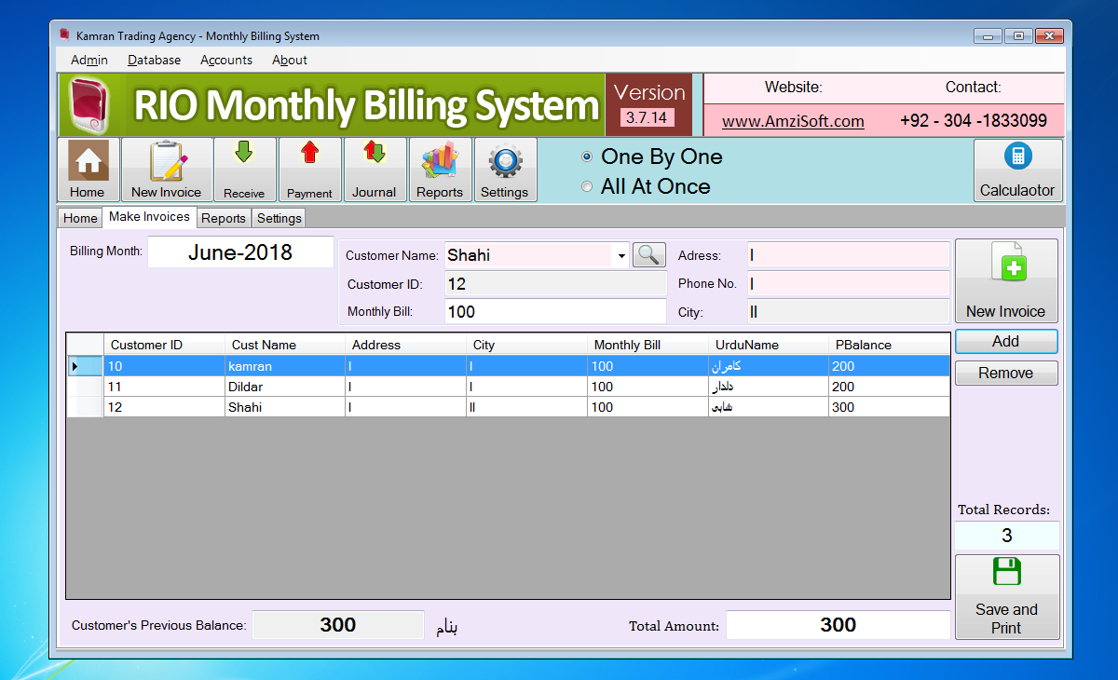Click the Payment toolbar icon
This screenshot has height=680, width=1118.
pos(309,168)
